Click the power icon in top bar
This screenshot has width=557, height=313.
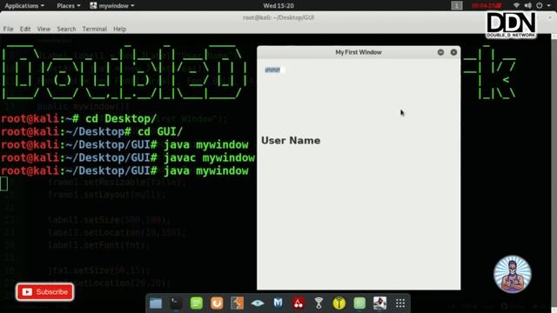coord(540,5)
